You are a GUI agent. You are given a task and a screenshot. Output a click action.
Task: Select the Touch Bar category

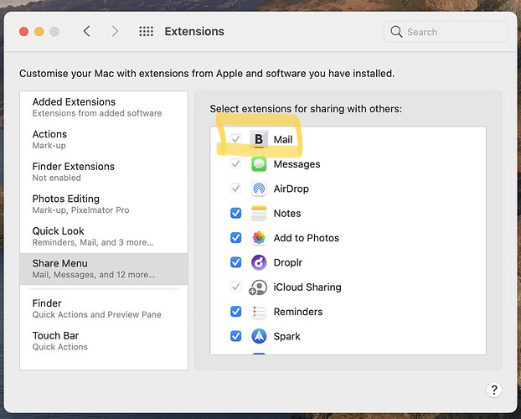(104, 341)
